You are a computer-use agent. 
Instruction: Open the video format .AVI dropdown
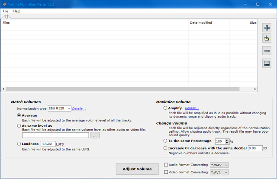coord(219,173)
